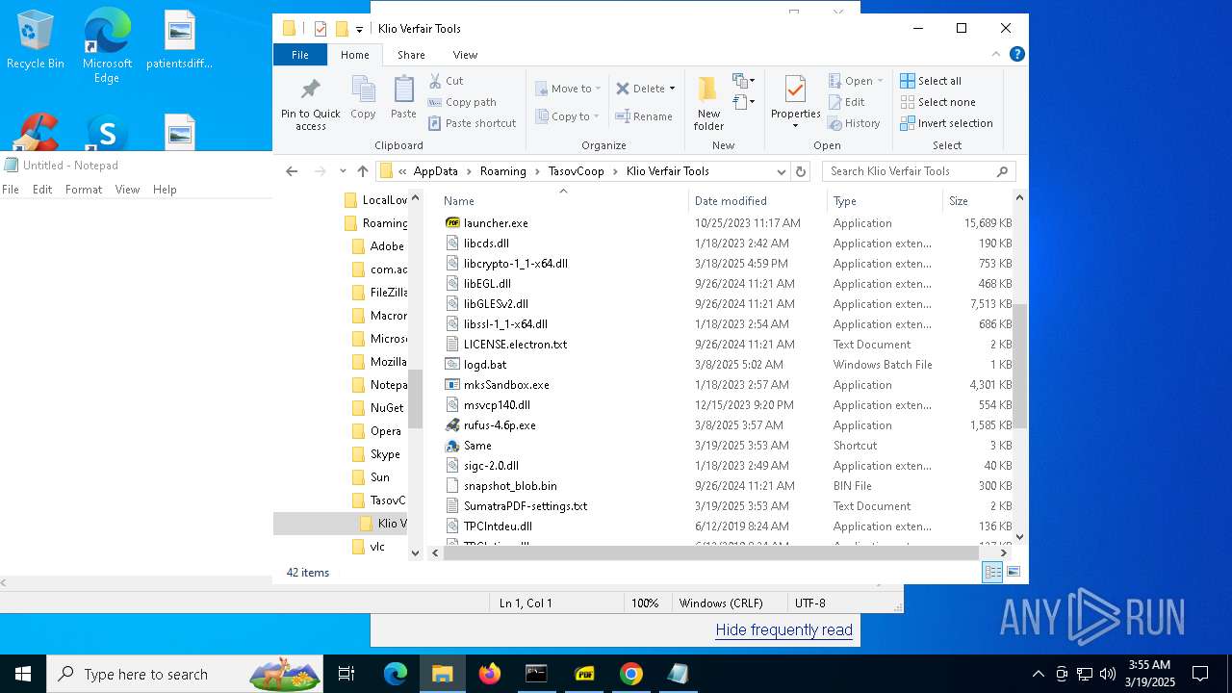Viewport: 1232px width, 693px height.
Task: Switch to the Share tab
Action: [411, 55]
